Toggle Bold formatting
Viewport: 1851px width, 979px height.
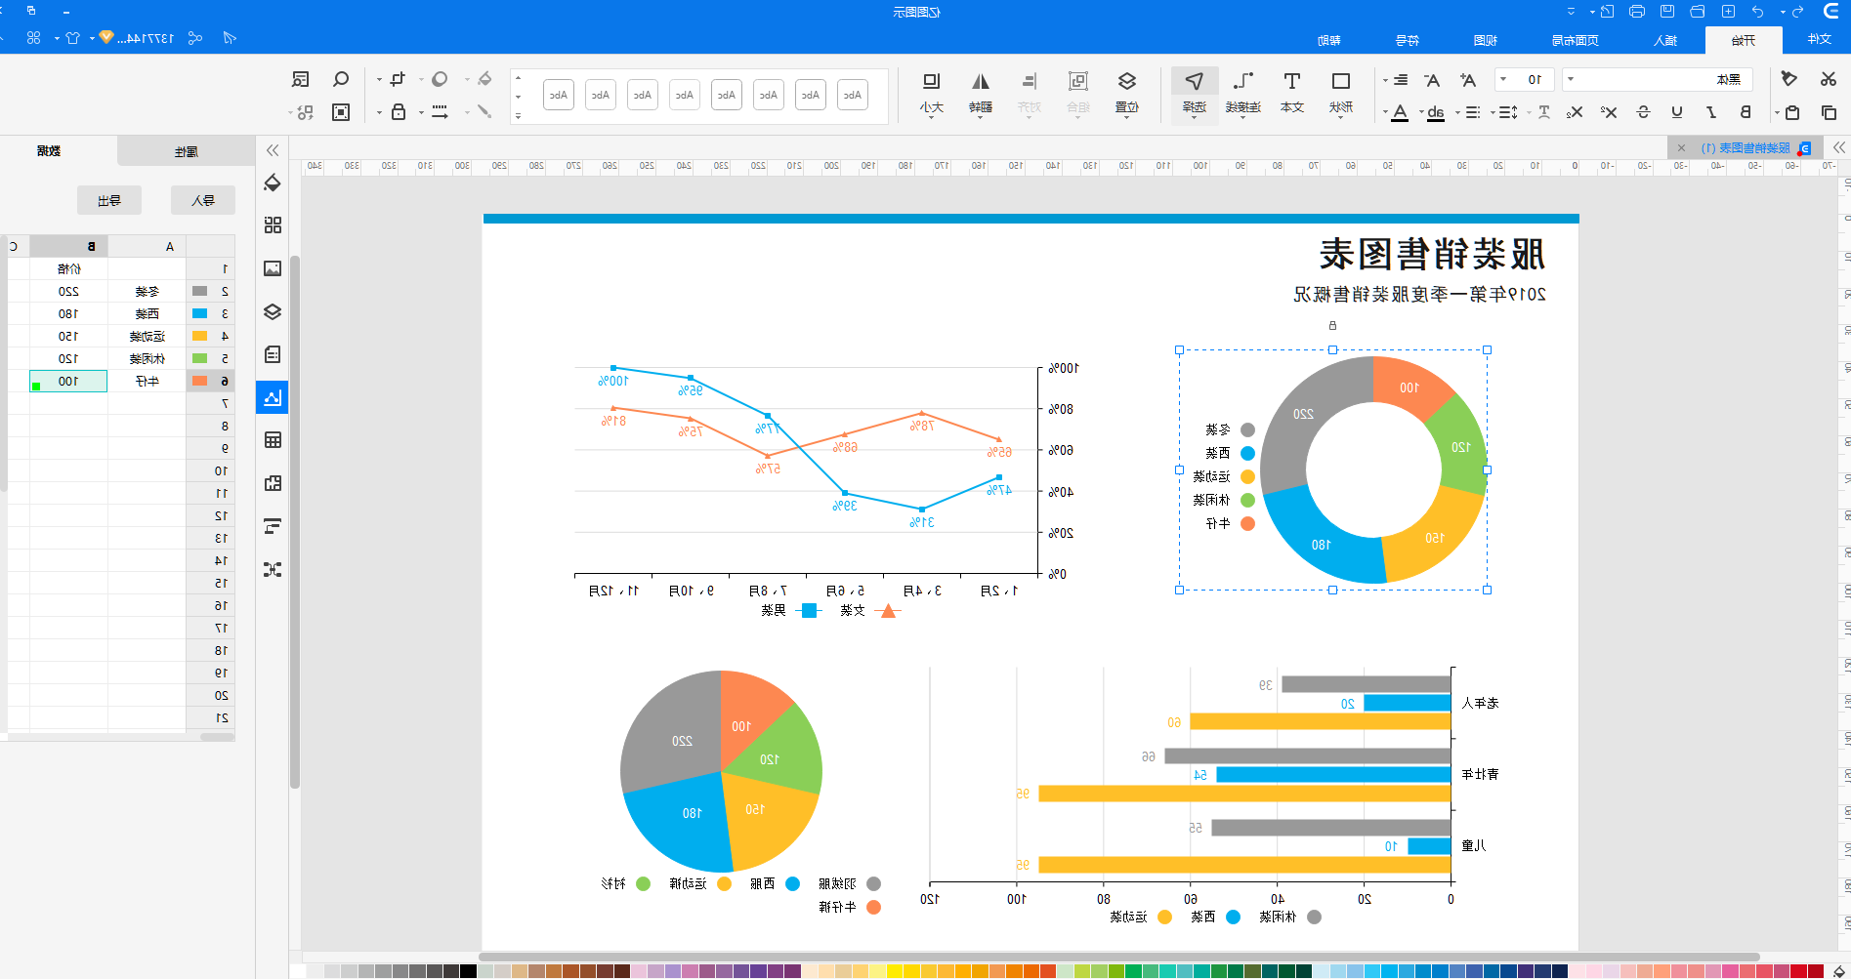tap(1746, 112)
